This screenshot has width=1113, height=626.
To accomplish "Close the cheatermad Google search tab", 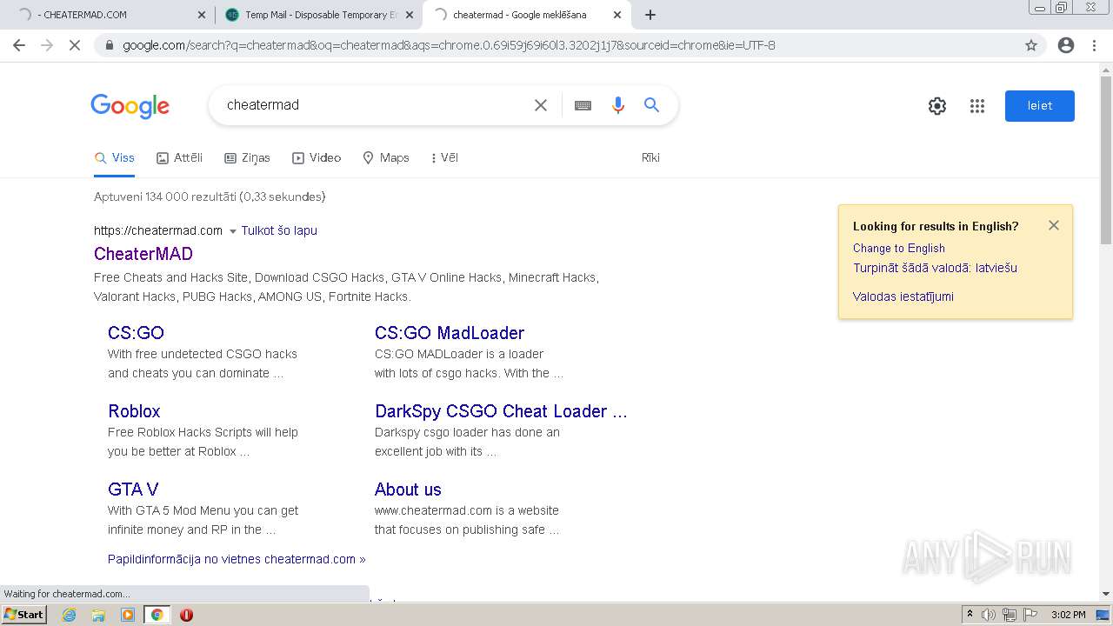I will [x=617, y=15].
